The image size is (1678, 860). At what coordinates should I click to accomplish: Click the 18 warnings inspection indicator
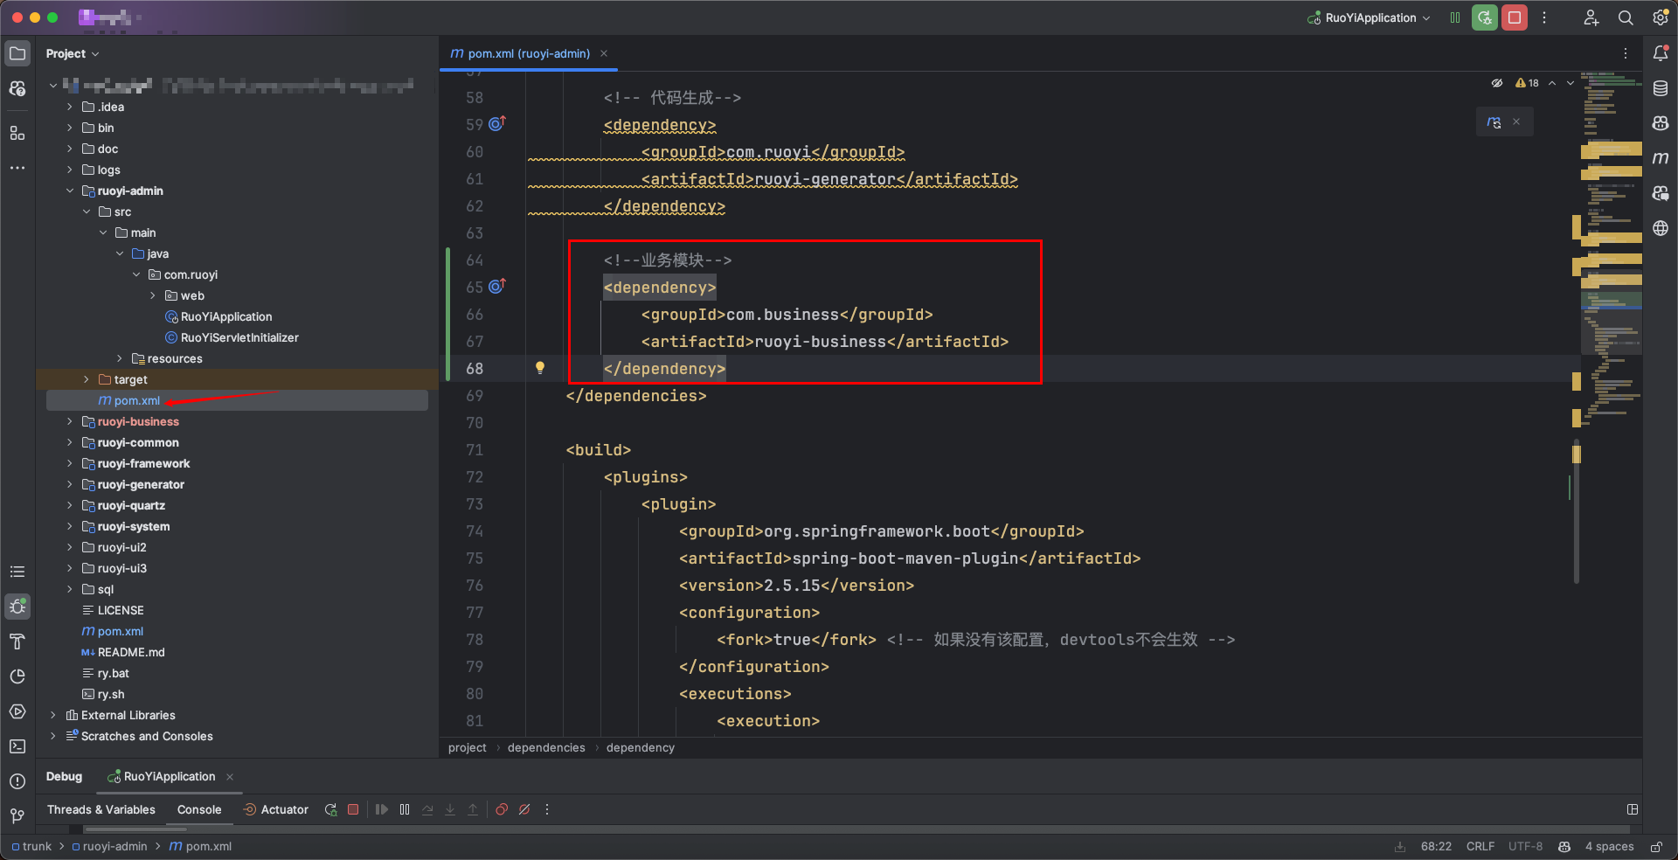click(1527, 83)
